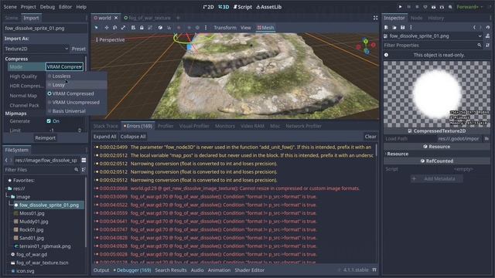Click Collapse All in Errors panel

(x=133, y=137)
